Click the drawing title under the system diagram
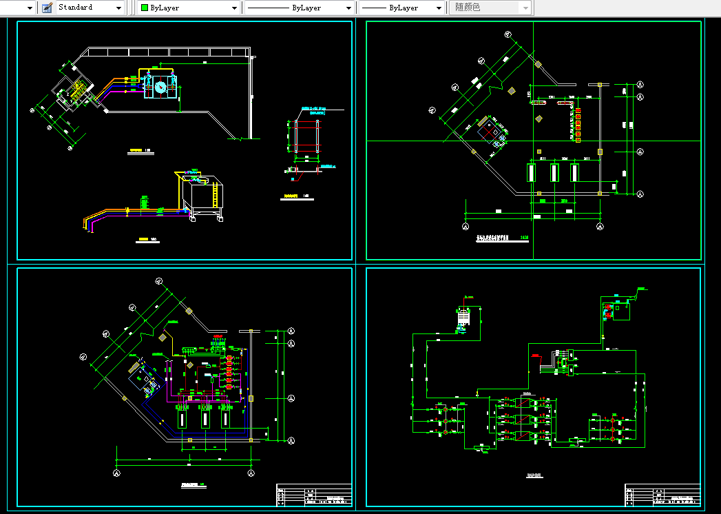This screenshot has width=721, height=514. tap(535, 475)
